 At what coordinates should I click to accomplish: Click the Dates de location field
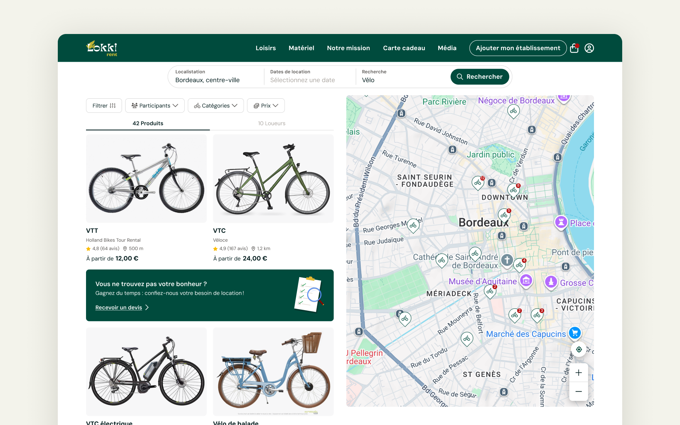pos(309,76)
